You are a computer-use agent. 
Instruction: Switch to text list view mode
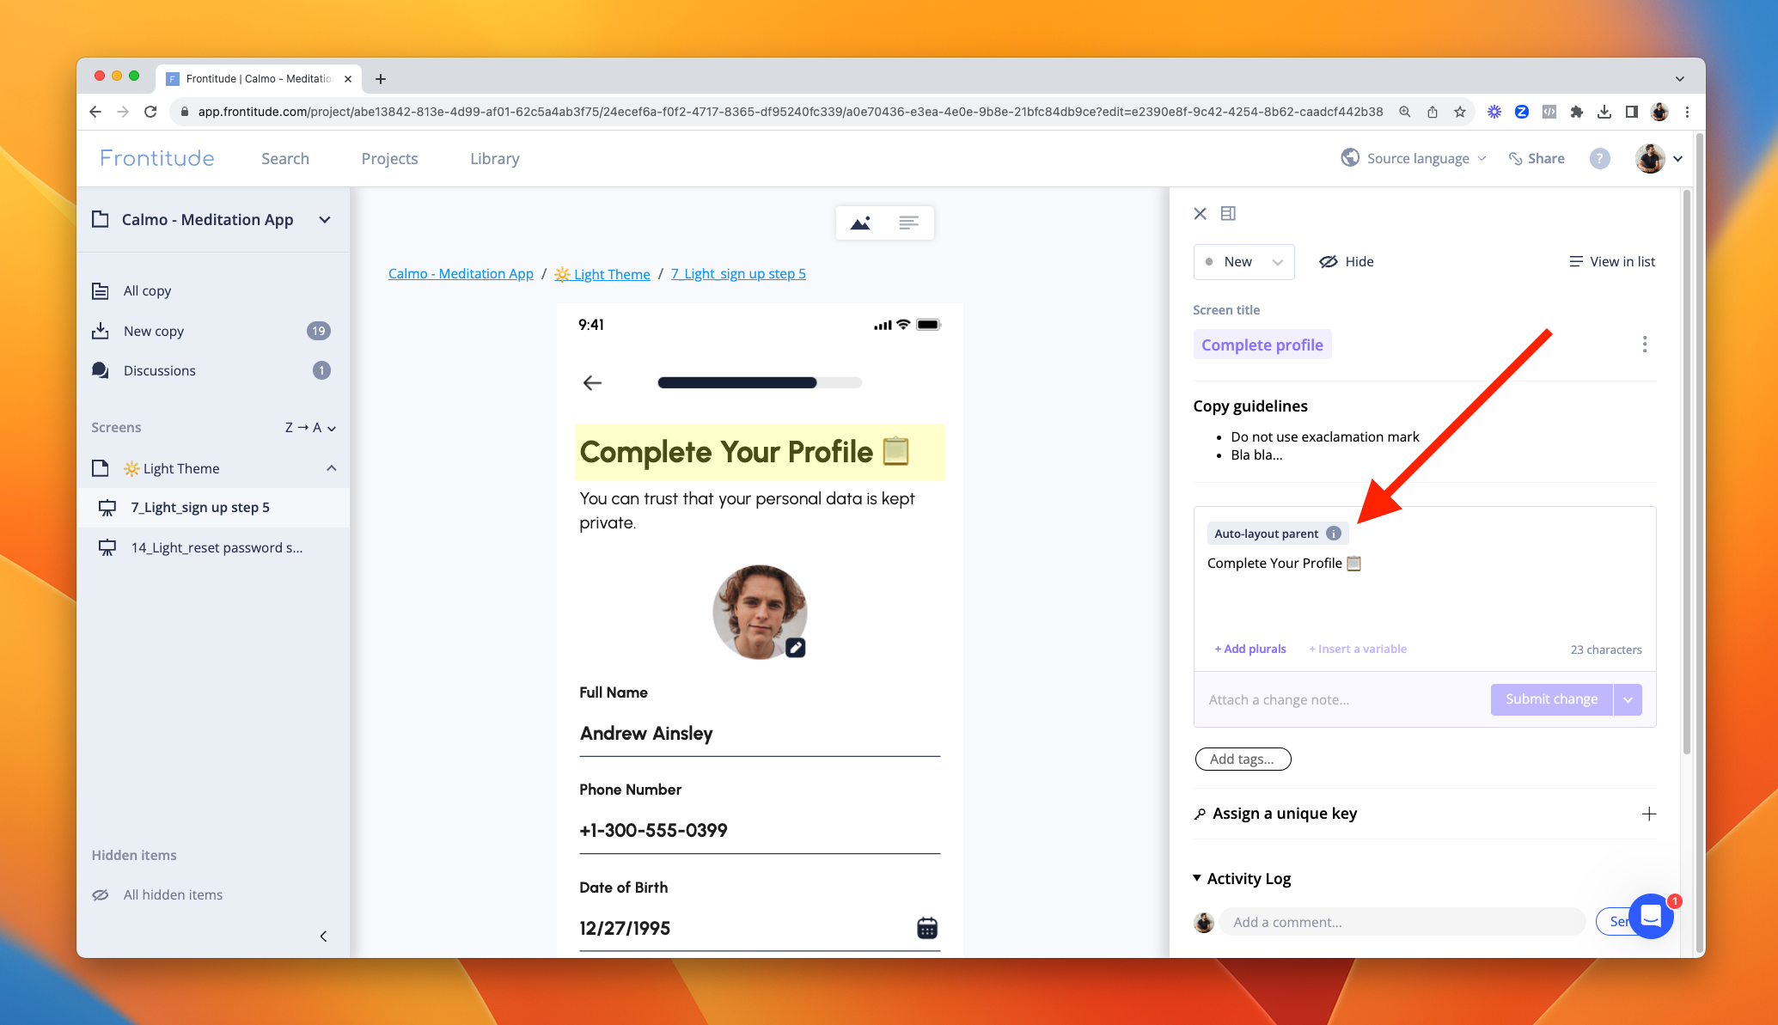click(908, 223)
